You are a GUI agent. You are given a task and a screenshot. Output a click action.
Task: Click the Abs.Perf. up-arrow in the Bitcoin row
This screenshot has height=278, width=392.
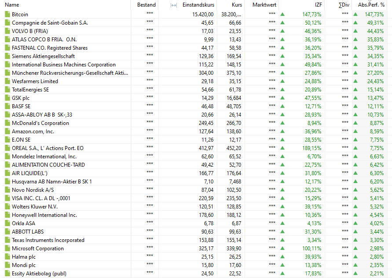point(355,15)
